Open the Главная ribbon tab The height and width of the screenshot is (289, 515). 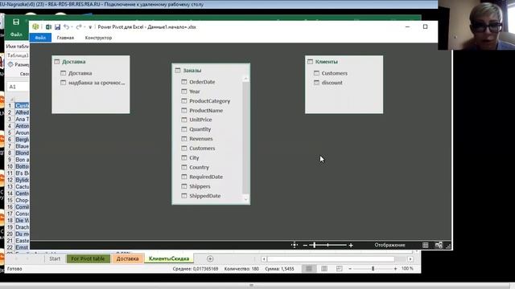65,38
